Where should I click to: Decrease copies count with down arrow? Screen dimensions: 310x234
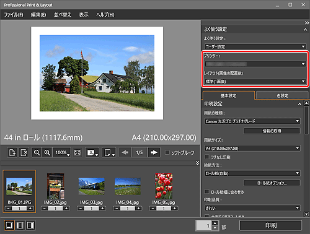215,228
